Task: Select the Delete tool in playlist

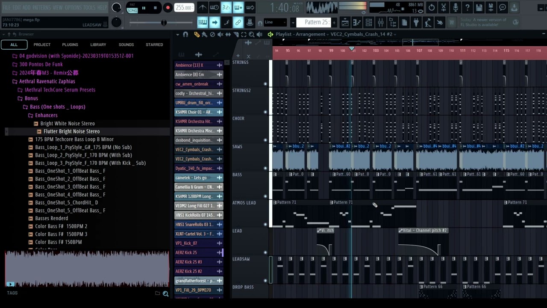Action: click(212, 34)
